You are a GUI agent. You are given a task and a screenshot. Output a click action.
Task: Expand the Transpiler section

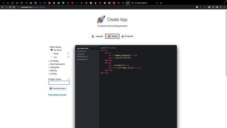54,67
